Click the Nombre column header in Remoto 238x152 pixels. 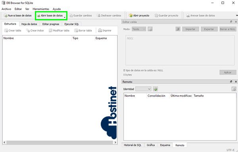(x=135, y=96)
